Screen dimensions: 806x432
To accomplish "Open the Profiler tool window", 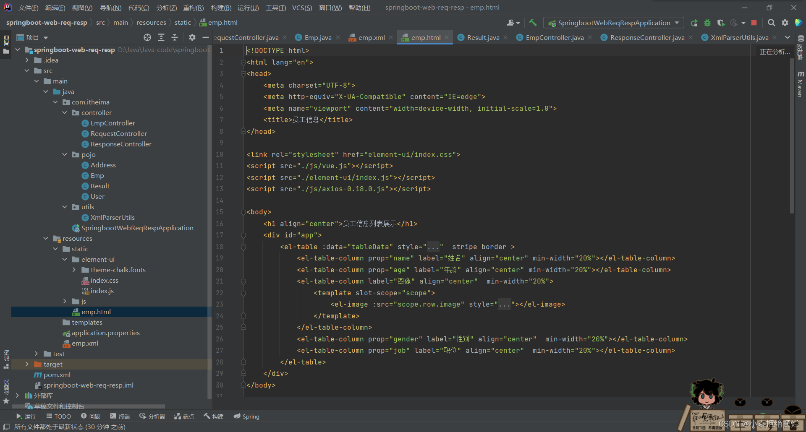I will point(152,416).
